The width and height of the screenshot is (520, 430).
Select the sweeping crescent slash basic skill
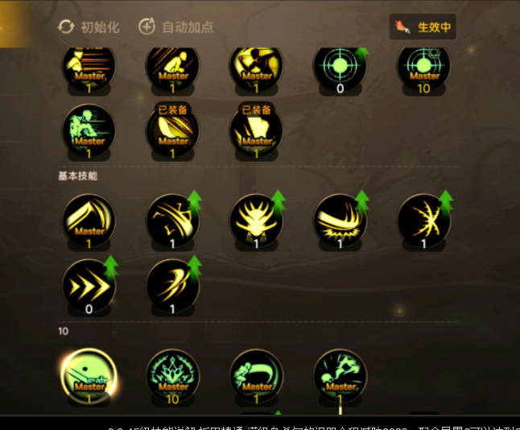[340, 221]
